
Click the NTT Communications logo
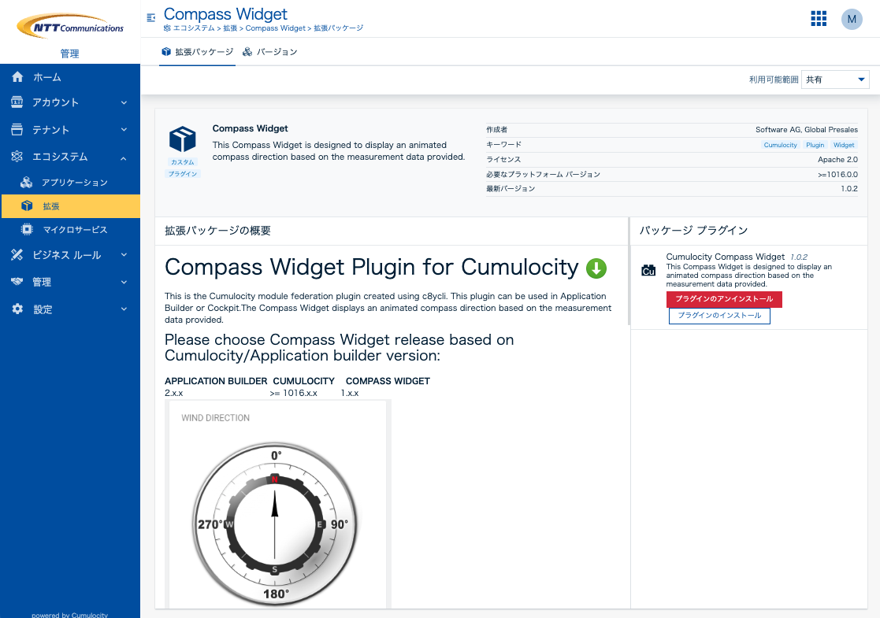pos(70,26)
